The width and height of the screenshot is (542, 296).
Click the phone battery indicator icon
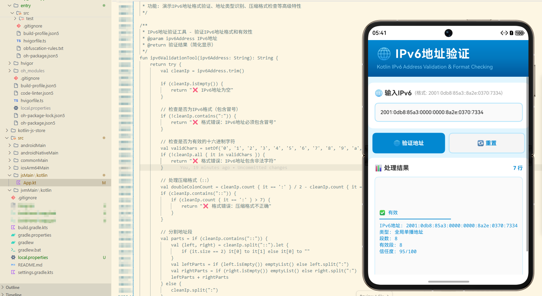pyautogui.click(x=520, y=33)
